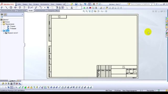The height and width of the screenshot is (94, 168).
Task: Select the Trim Entities tool
Action: [48, 8]
